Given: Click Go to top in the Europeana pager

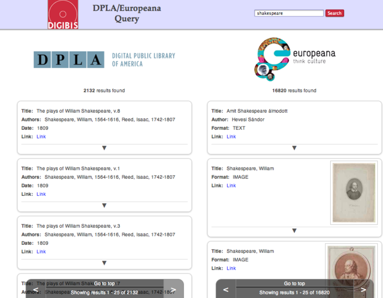Looking at the screenshot, I should 294,284.
